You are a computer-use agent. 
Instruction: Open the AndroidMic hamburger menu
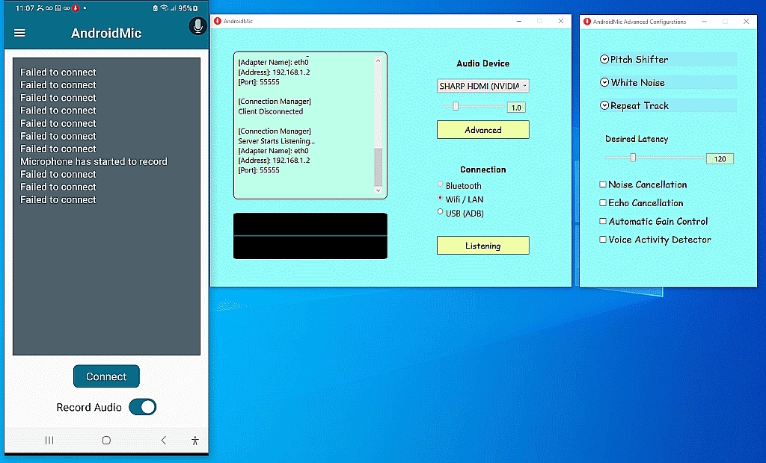pyautogui.click(x=19, y=33)
